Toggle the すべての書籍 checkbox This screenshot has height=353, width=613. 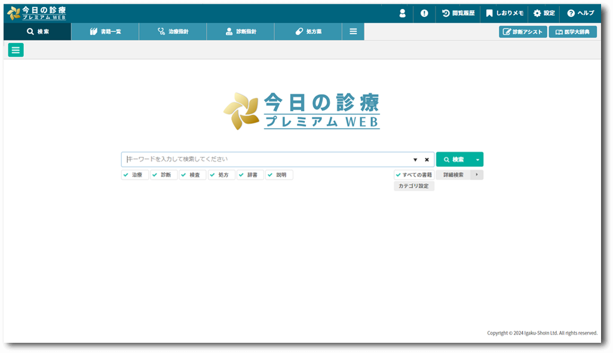(414, 175)
